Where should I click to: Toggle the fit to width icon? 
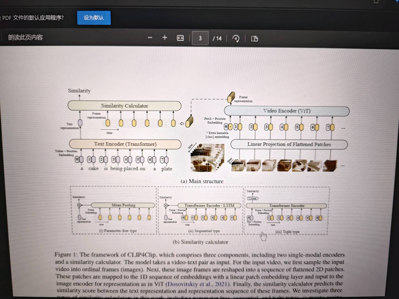(x=180, y=38)
